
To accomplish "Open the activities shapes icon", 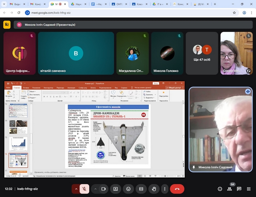I will tap(249, 189).
